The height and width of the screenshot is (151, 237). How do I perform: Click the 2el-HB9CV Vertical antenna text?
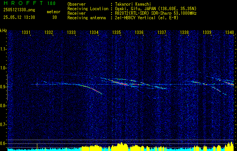point(146,18)
